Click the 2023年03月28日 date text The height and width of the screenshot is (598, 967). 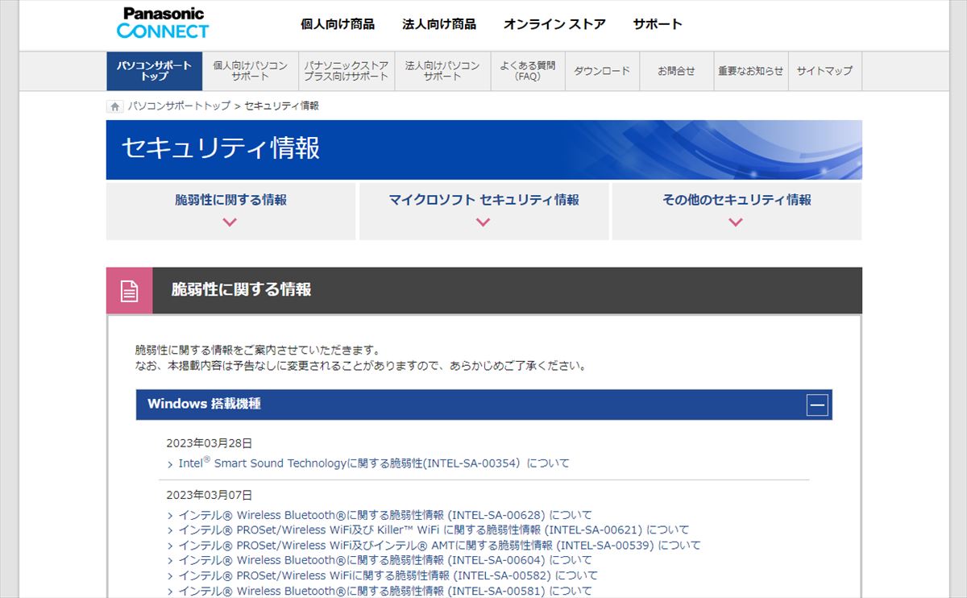coord(210,443)
